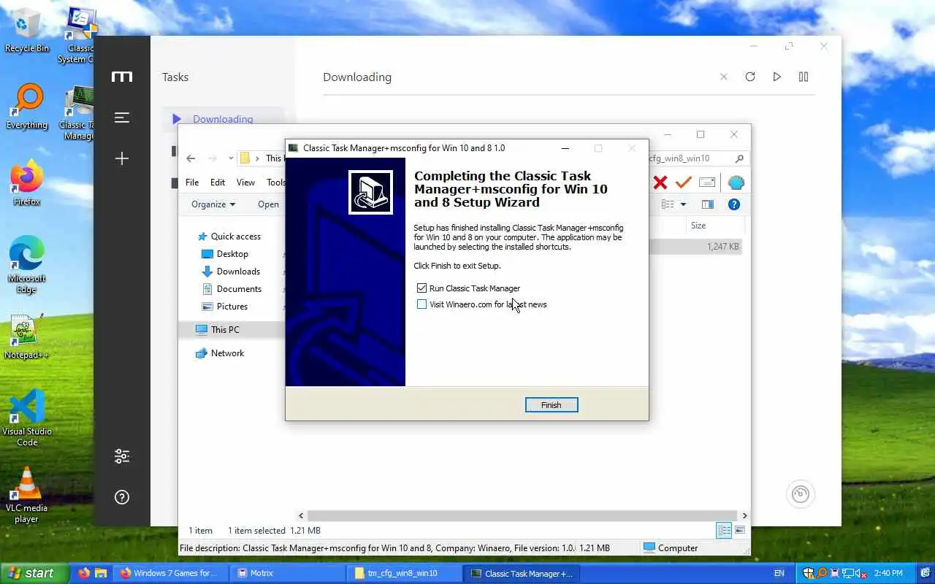
Task: Open Explorer recent locations dropdown arrow
Action: pos(231,158)
